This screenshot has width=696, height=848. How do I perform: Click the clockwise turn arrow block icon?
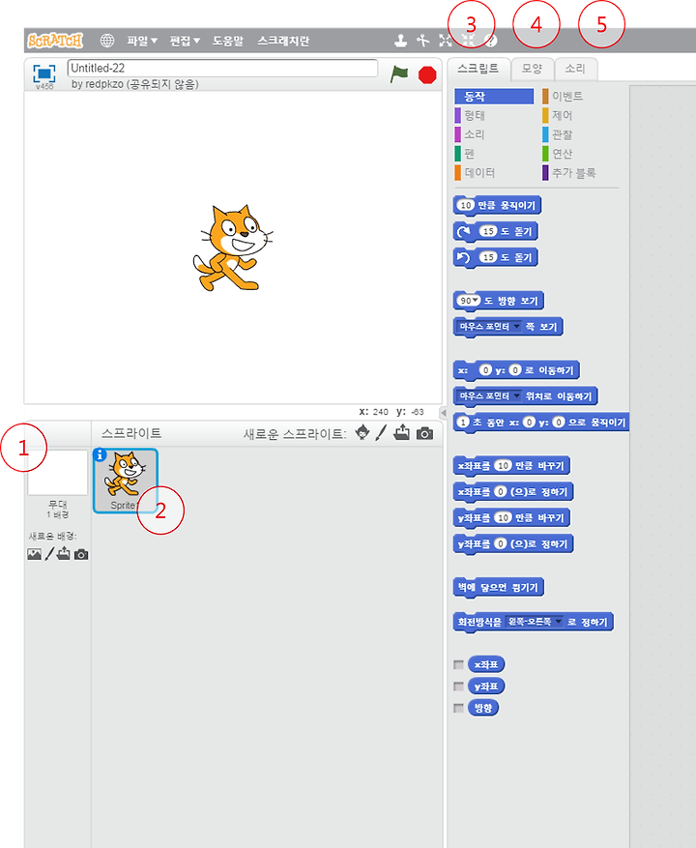click(463, 231)
